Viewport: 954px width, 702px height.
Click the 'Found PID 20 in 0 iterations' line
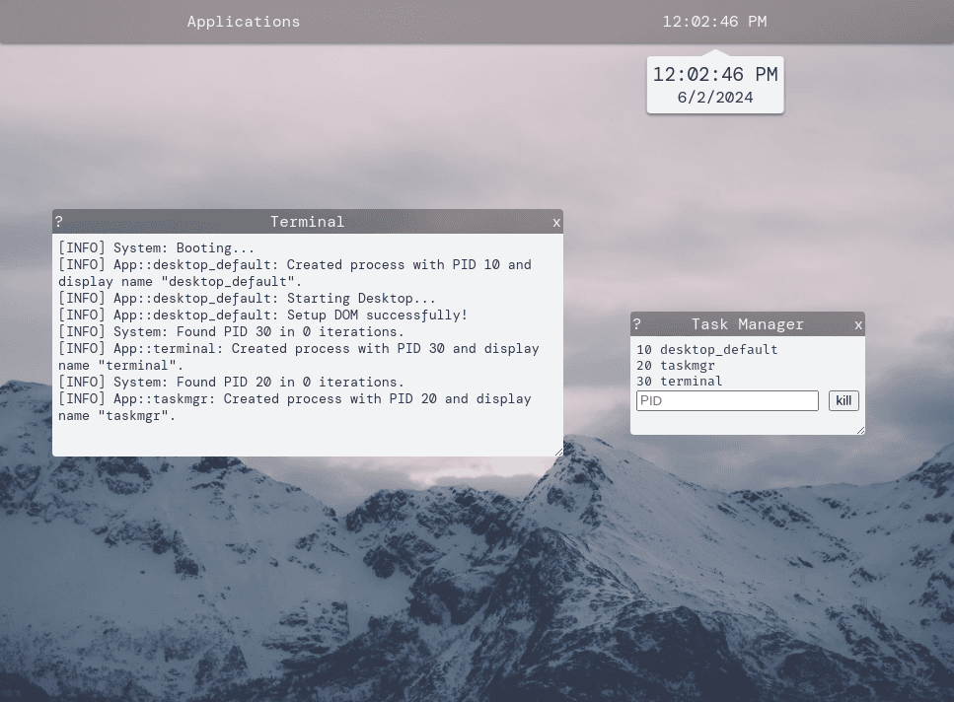(x=231, y=383)
